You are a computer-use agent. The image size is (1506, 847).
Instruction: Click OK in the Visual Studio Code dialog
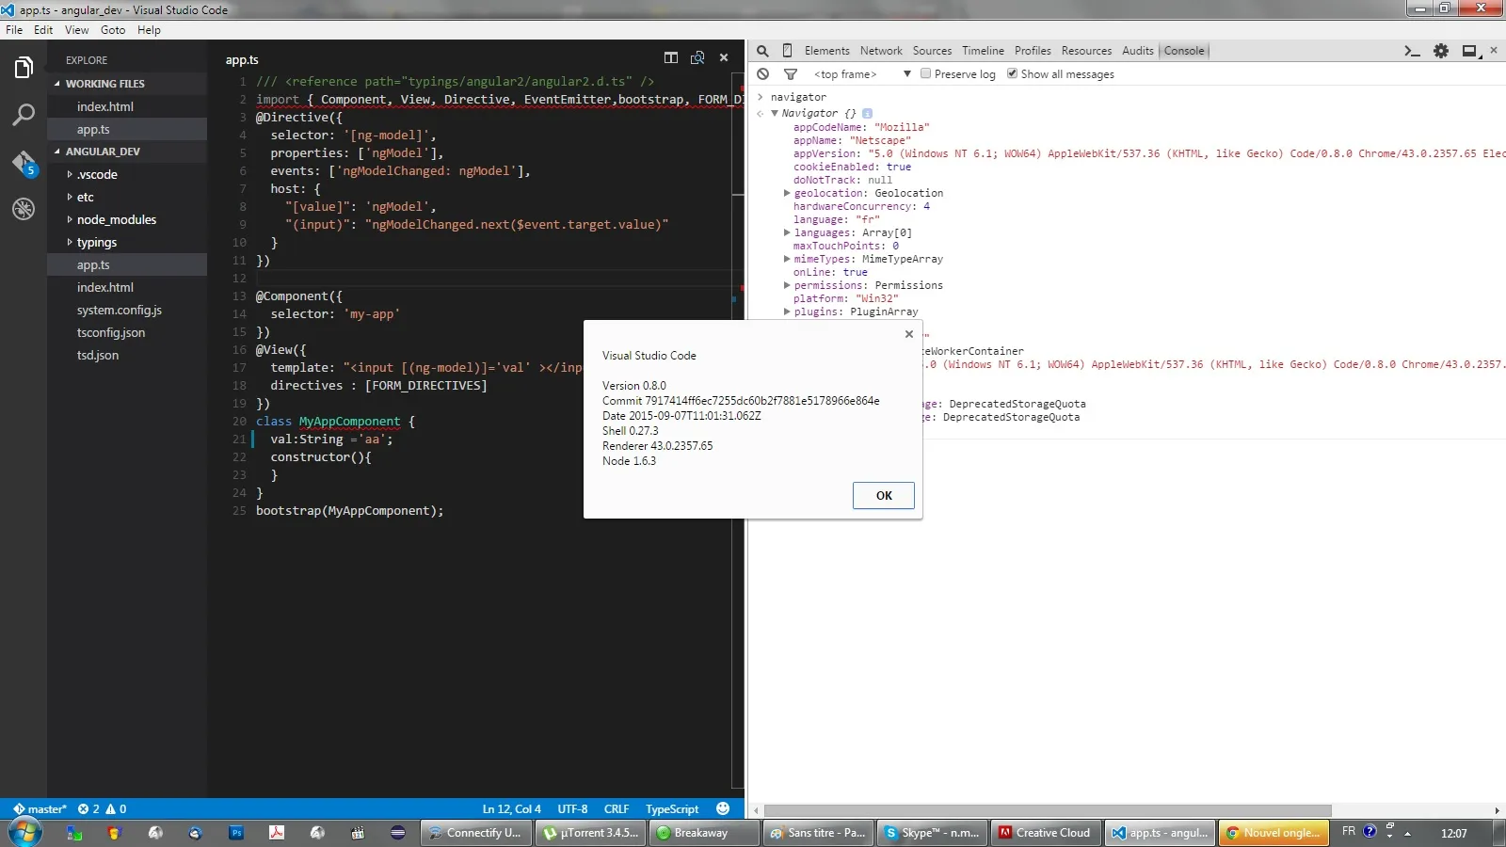point(884,496)
